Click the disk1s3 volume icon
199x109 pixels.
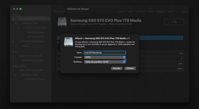click(x=19, y=46)
